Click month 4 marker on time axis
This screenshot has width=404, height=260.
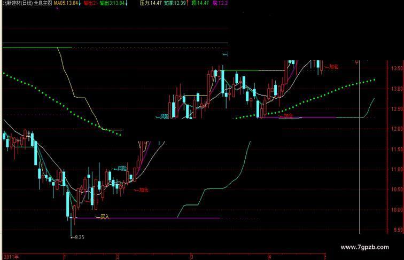pyautogui.click(x=269, y=257)
